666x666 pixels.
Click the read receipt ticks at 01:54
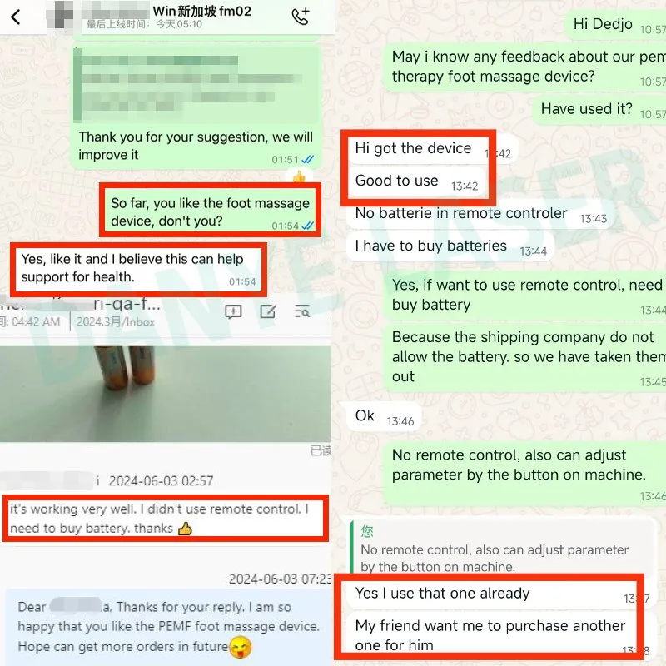pos(307,226)
